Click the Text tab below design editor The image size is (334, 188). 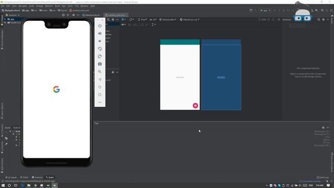click(x=97, y=123)
